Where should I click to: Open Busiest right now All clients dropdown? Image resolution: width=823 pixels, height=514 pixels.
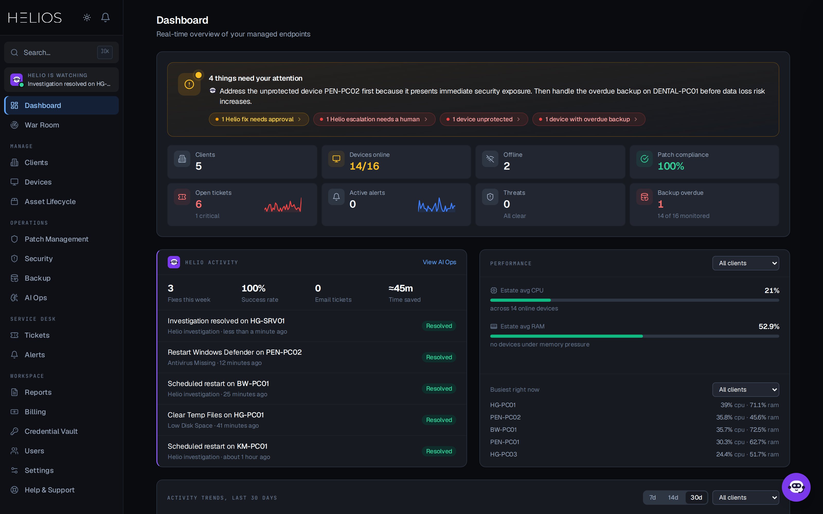tap(746, 390)
